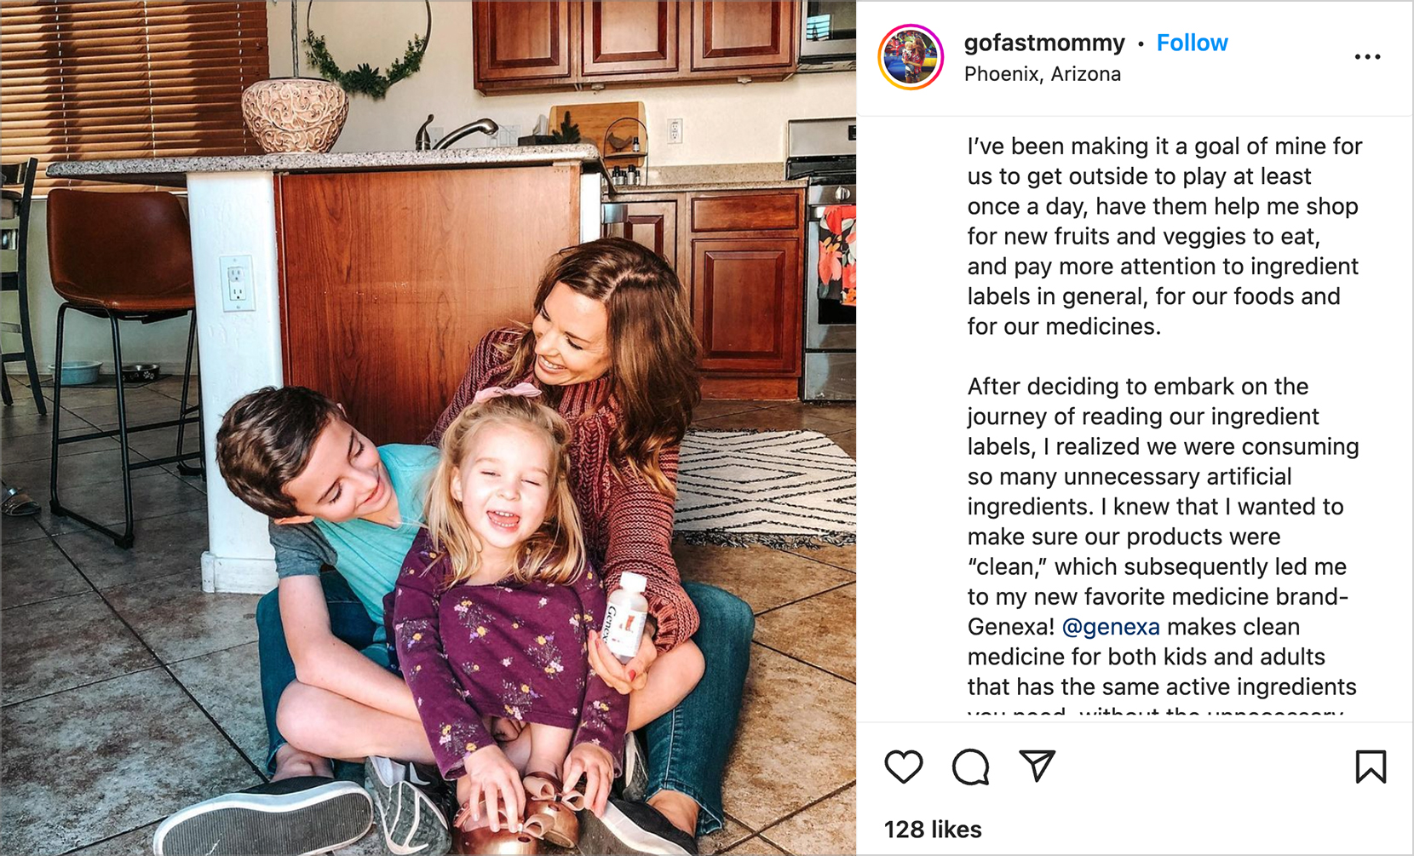This screenshot has height=856, width=1414.
Task: Click the gofastmommy username
Action: [x=1043, y=43]
